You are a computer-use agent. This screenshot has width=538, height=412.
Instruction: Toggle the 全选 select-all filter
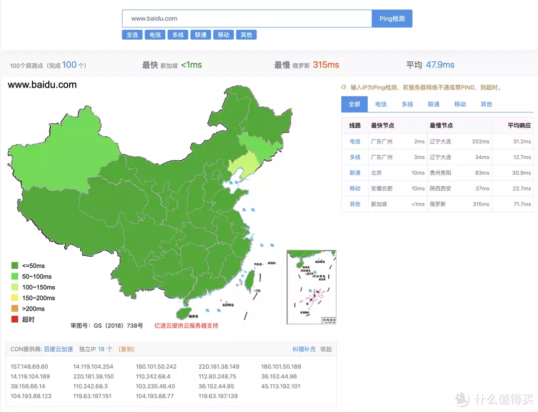[132, 34]
